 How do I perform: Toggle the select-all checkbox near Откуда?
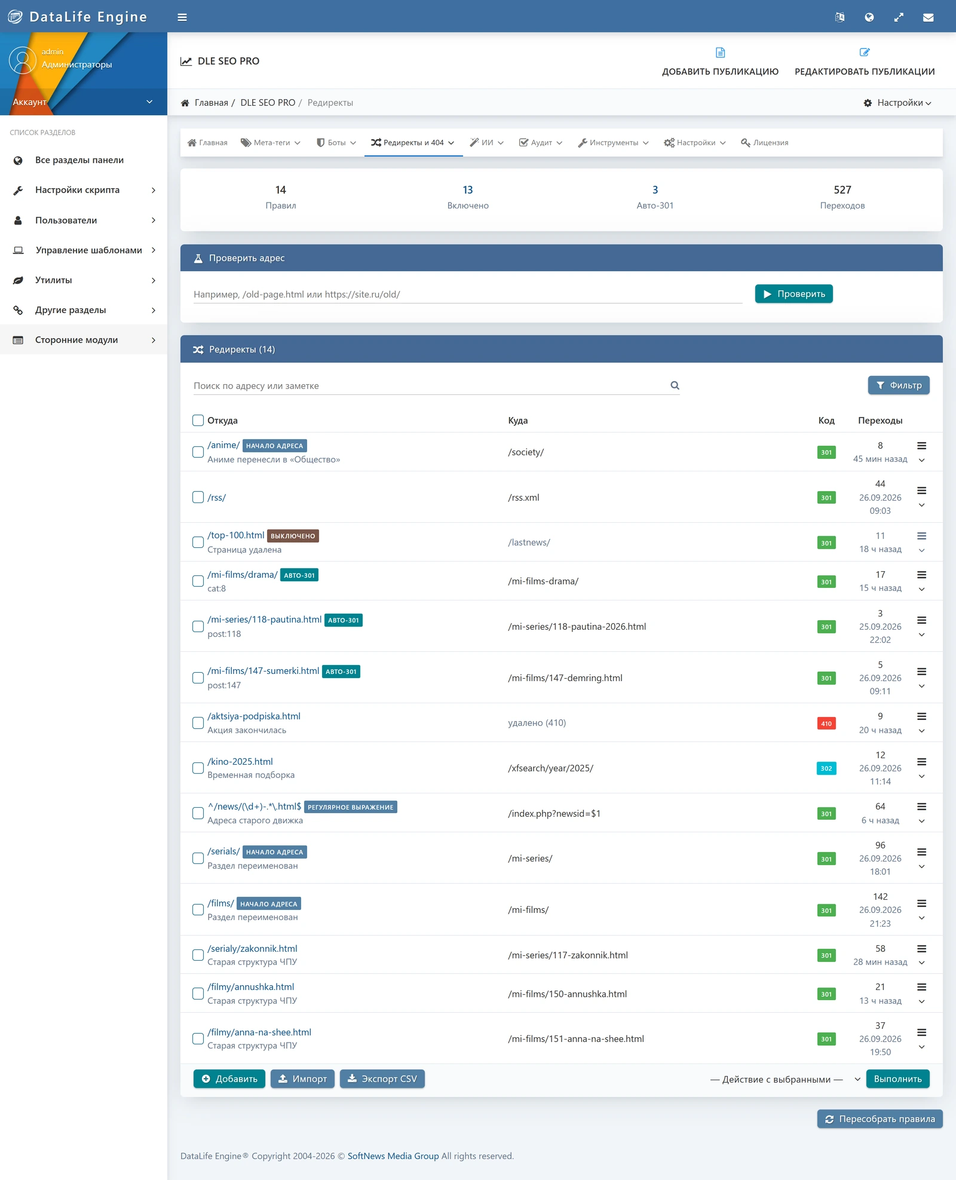pos(198,420)
